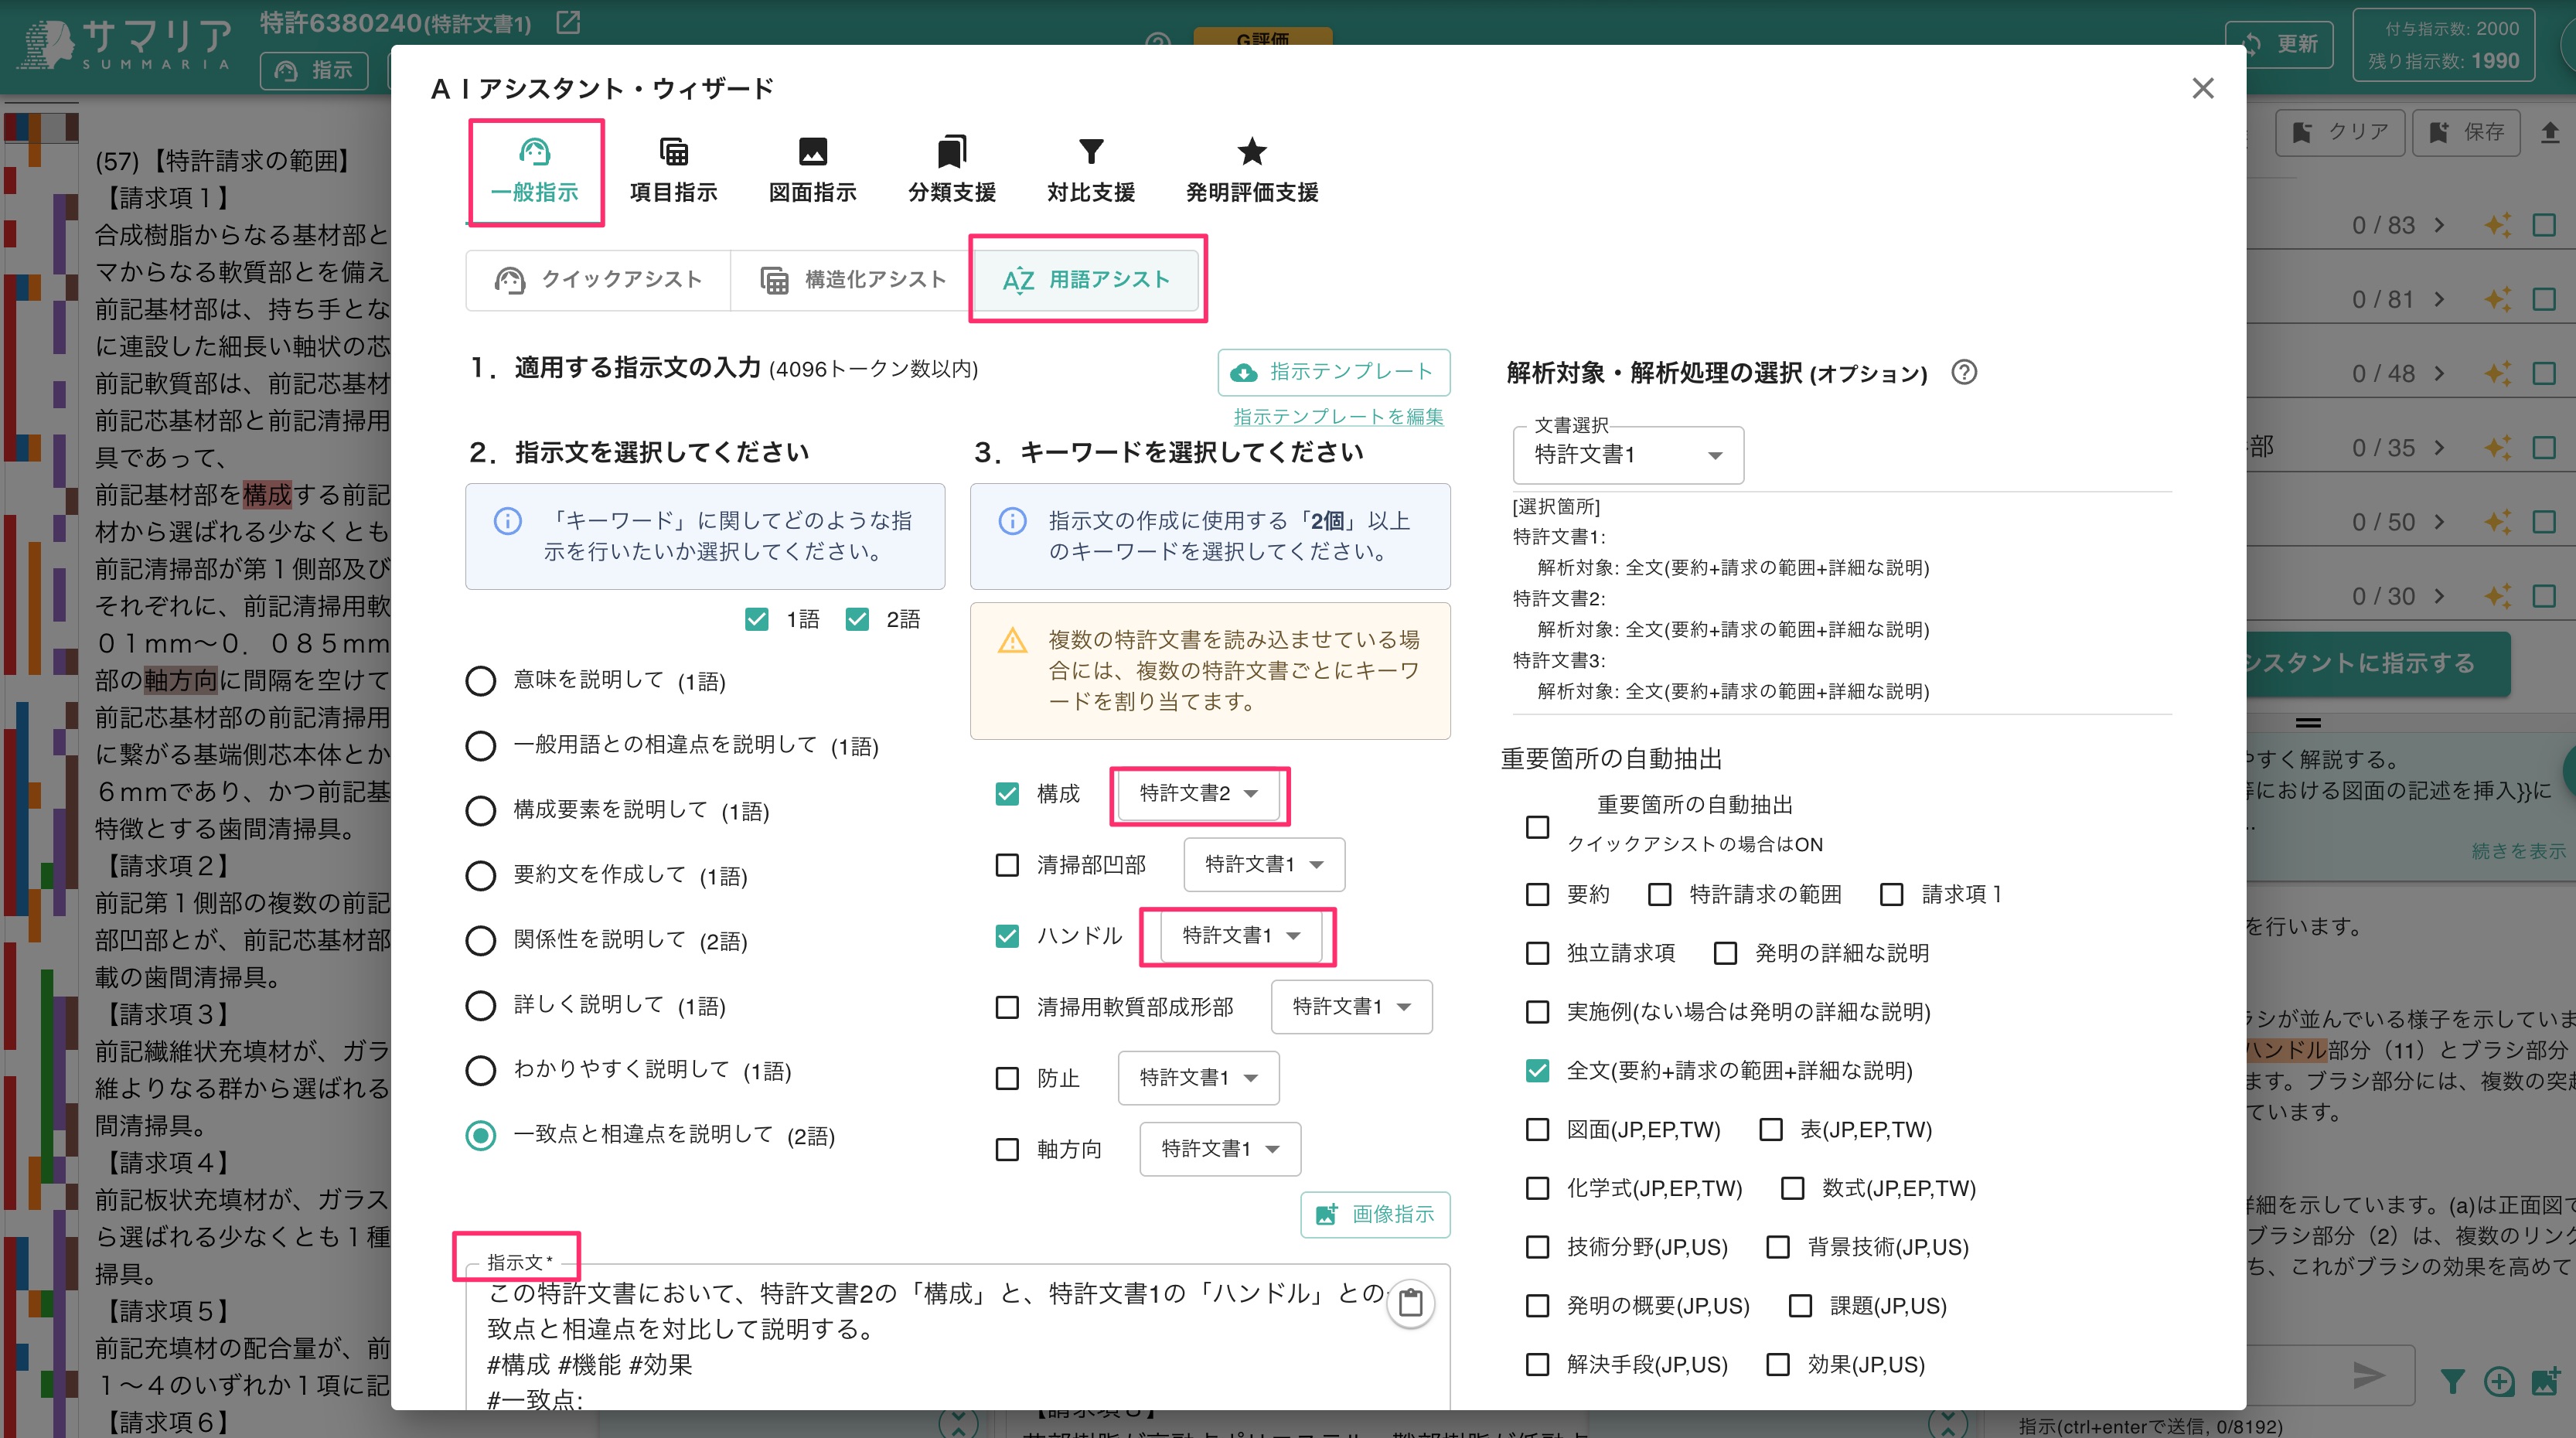This screenshot has height=1438, width=2576.
Task: Check the 特許請求の範囲 checkbox
Action: pyautogui.click(x=1660, y=895)
